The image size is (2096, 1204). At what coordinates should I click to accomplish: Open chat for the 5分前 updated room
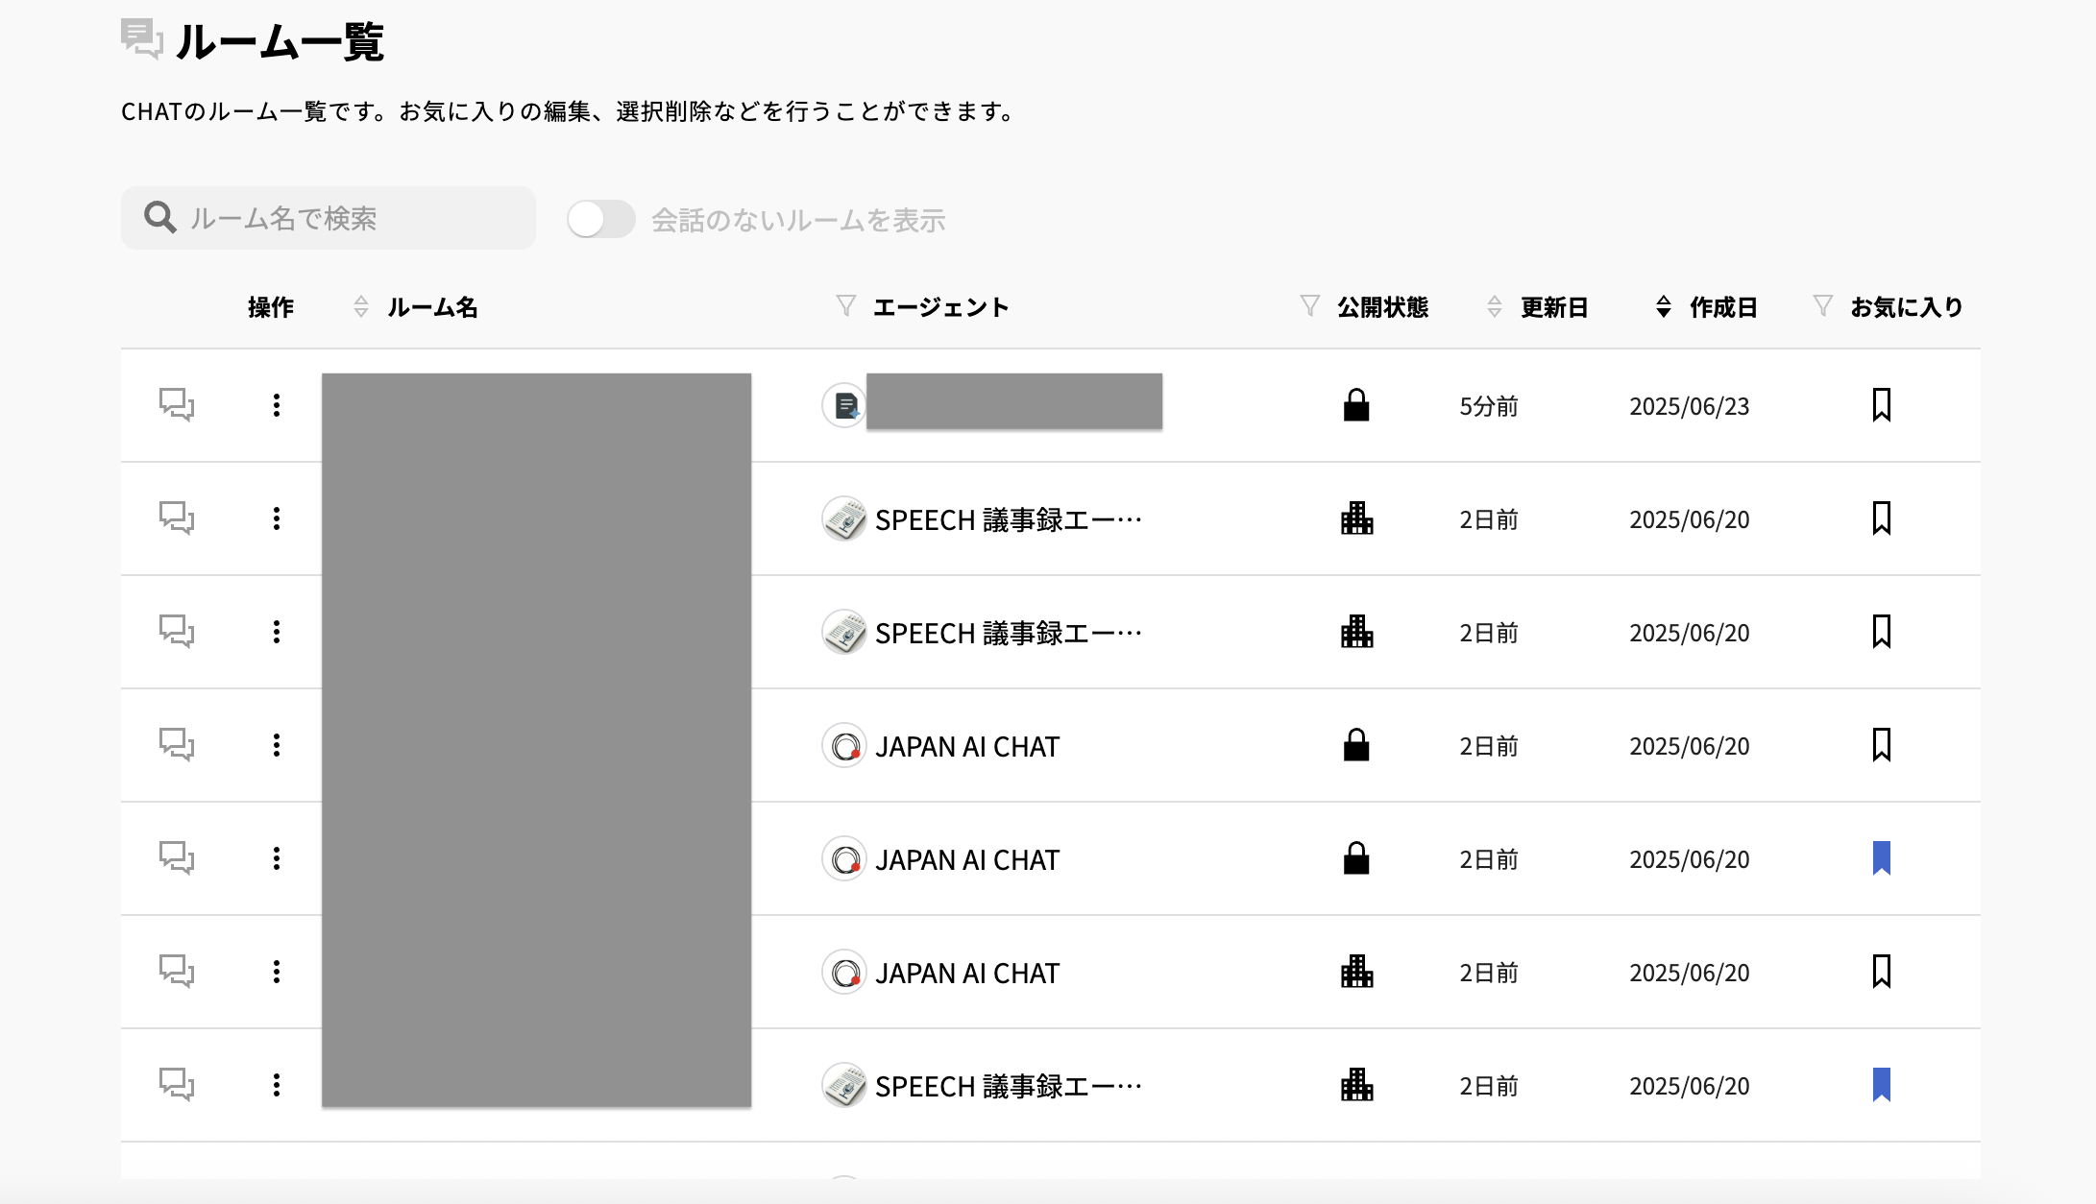[x=177, y=405]
